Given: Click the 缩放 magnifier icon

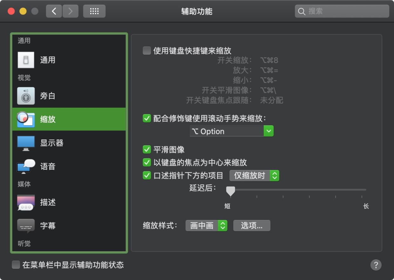Looking at the screenshot, I should coord(26,119).
